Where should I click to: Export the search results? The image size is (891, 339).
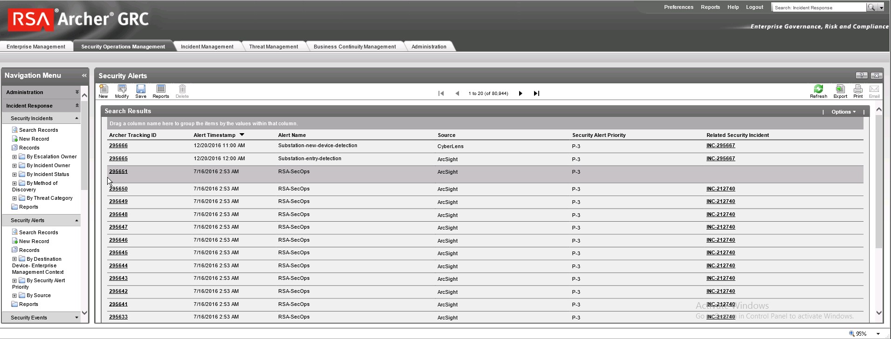(840, 91)
